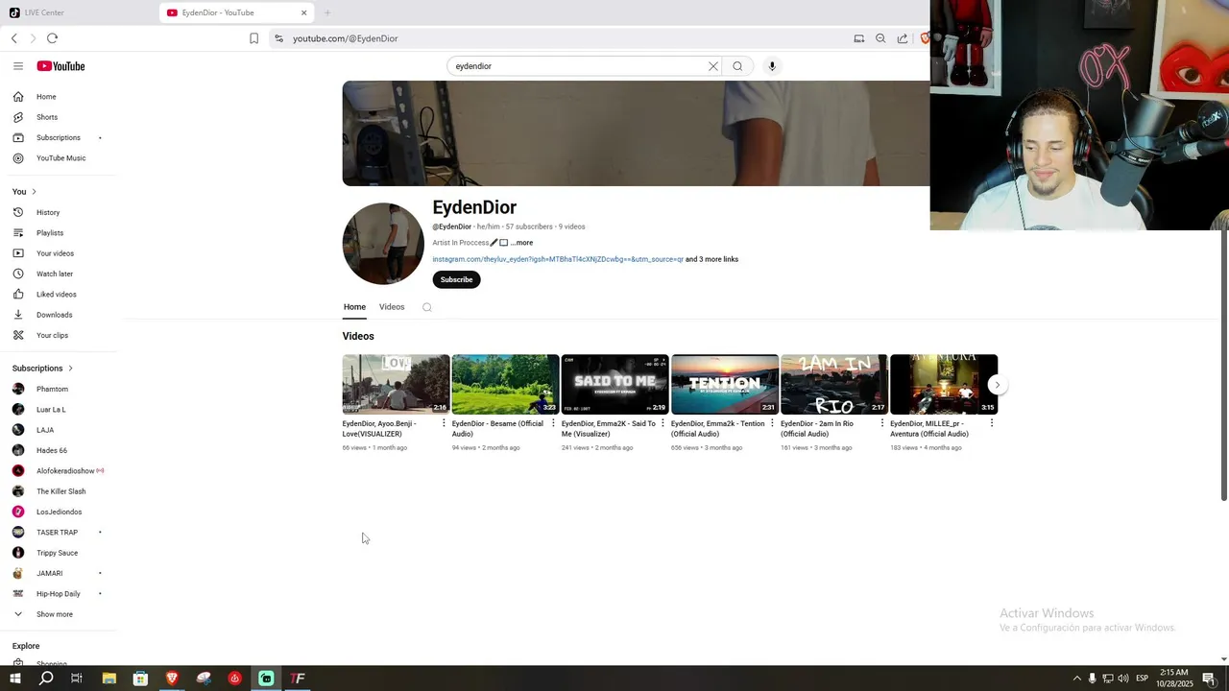Play the Tention (Official Audio) thumbnail
Screen dimensions: 1229x691
pyautogui.click(x=725, y=385)
